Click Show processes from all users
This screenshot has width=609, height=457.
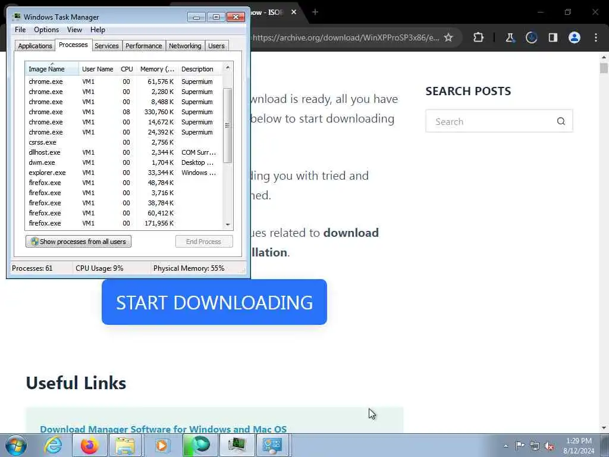(79, 242)
